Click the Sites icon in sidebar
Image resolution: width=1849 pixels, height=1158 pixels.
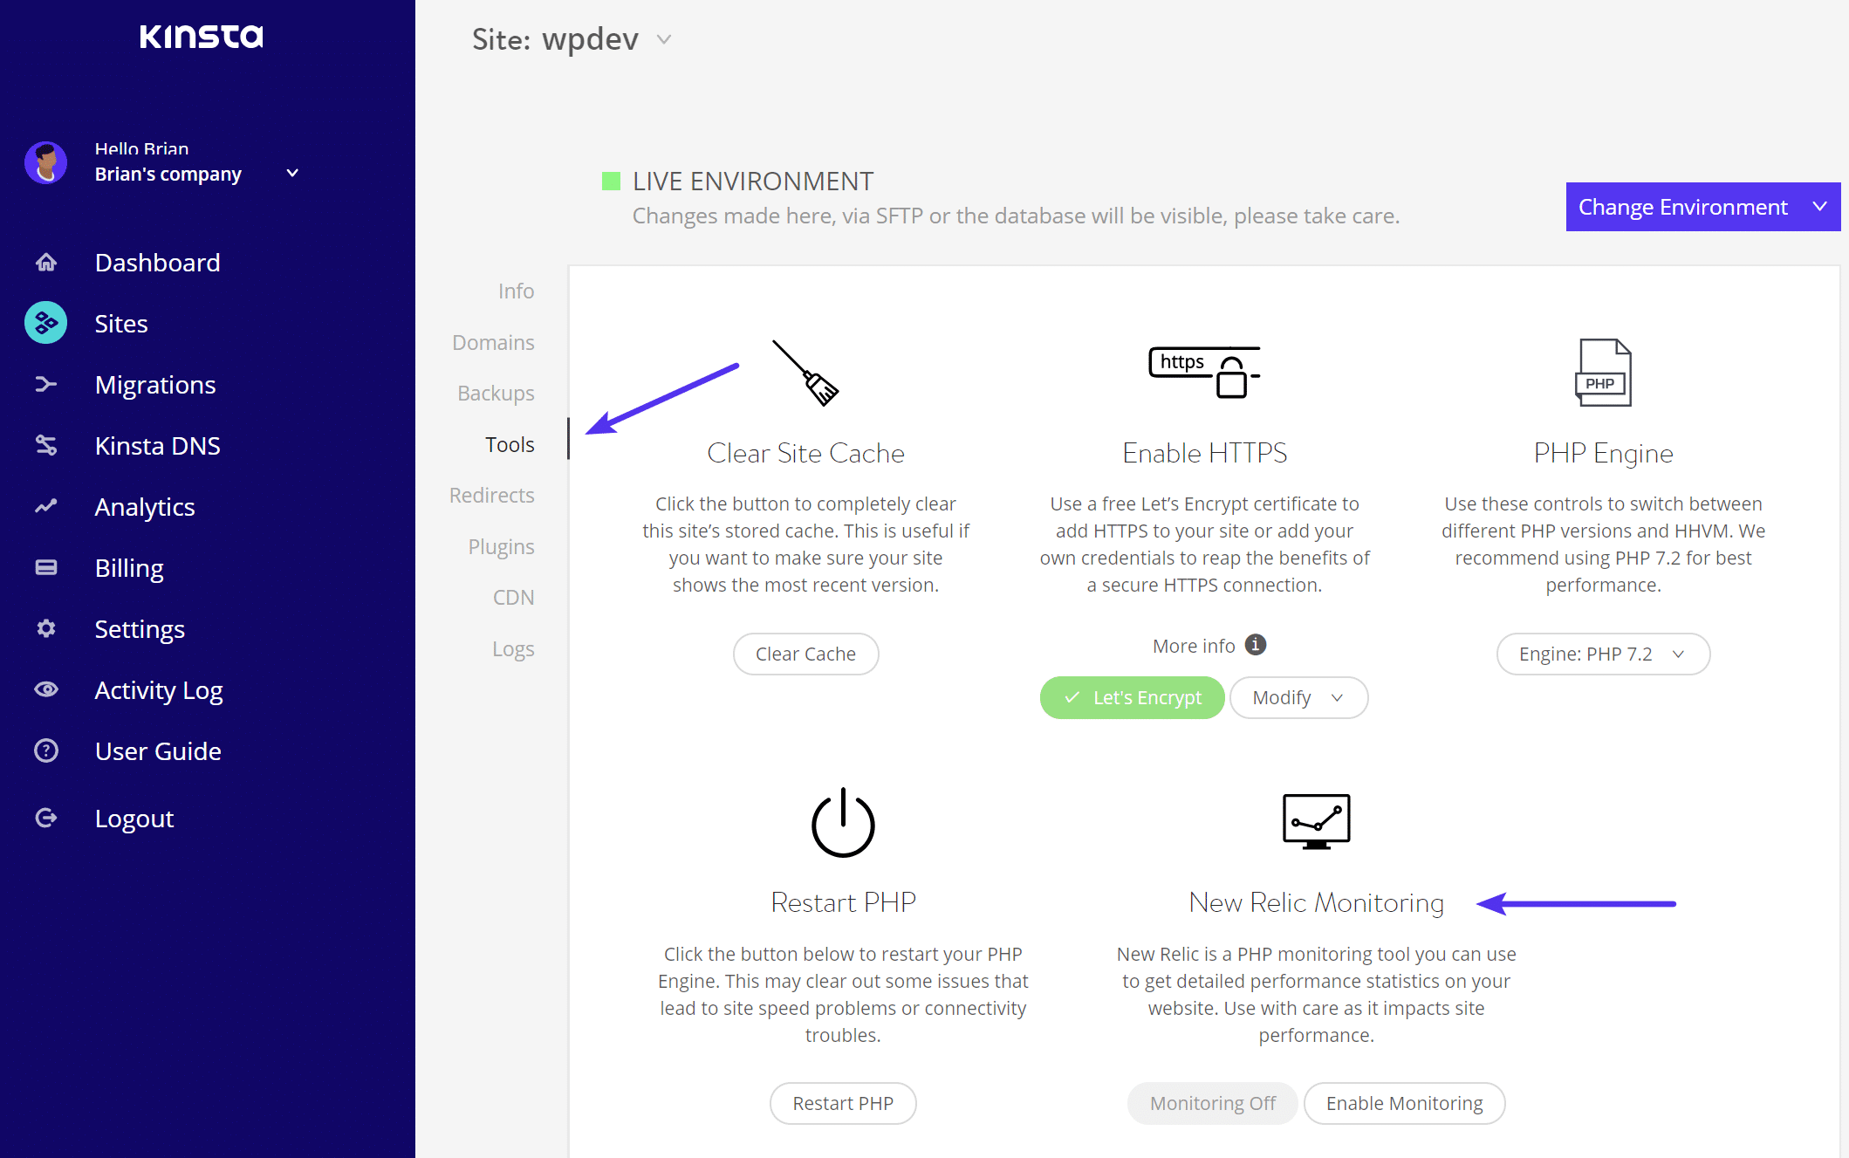pos(46,323)
